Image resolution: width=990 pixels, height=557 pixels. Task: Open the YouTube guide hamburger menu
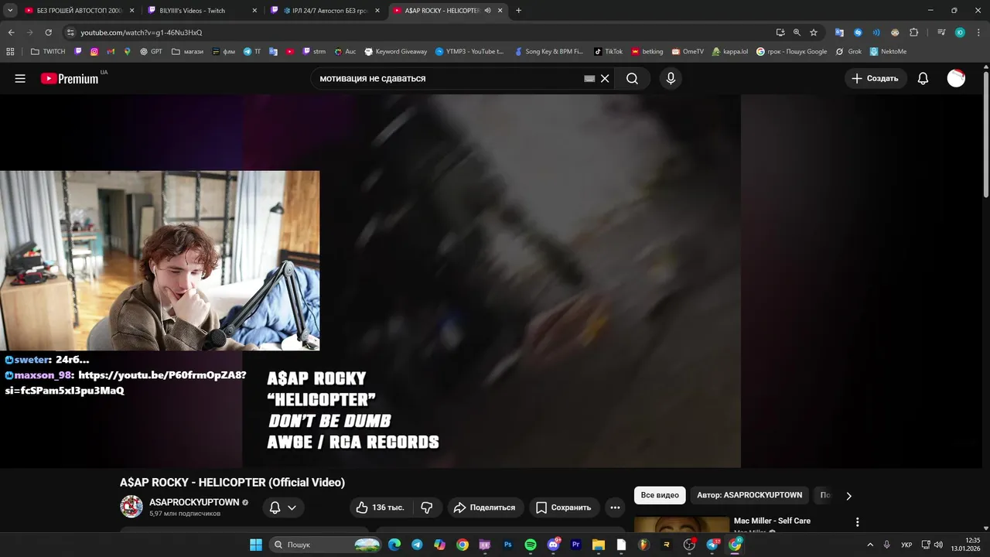pyautogui.click(x=20, y=78)
